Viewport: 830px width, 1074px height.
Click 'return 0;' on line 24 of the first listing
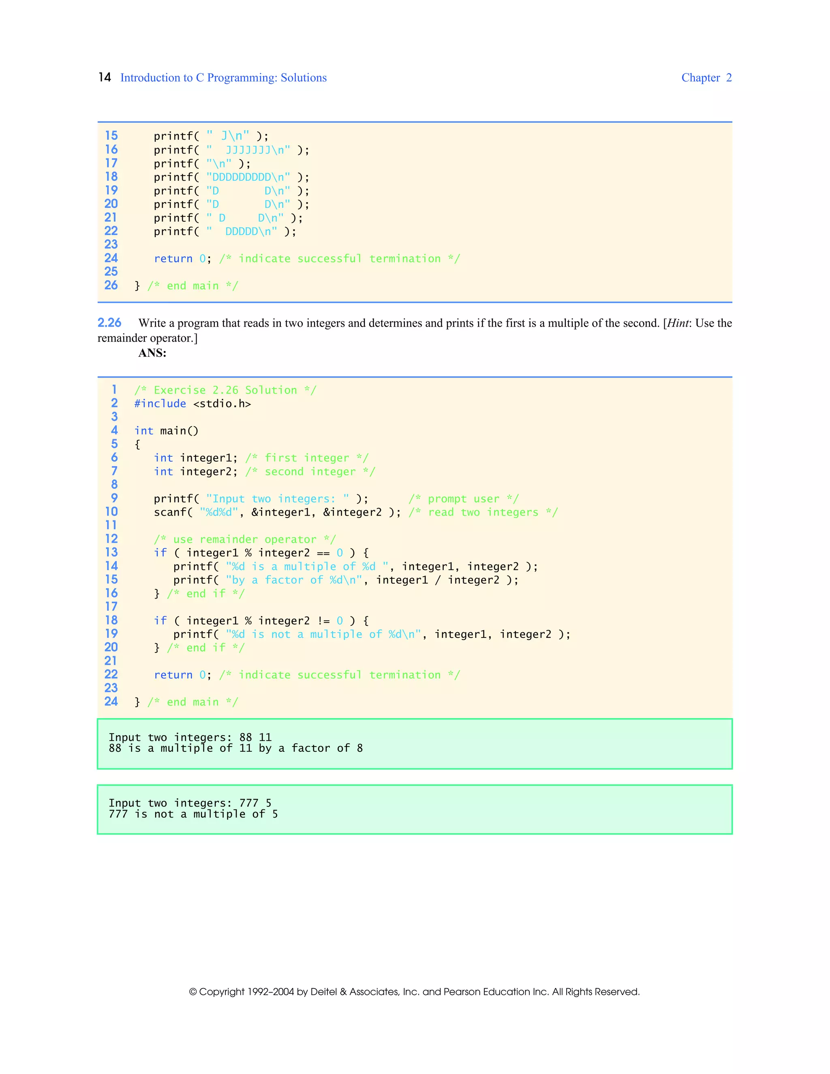coord(183,259)
